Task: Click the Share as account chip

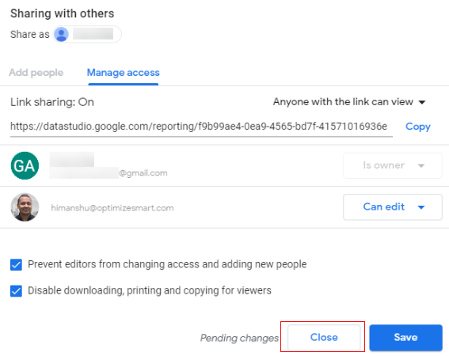Action: click(87, 34)
